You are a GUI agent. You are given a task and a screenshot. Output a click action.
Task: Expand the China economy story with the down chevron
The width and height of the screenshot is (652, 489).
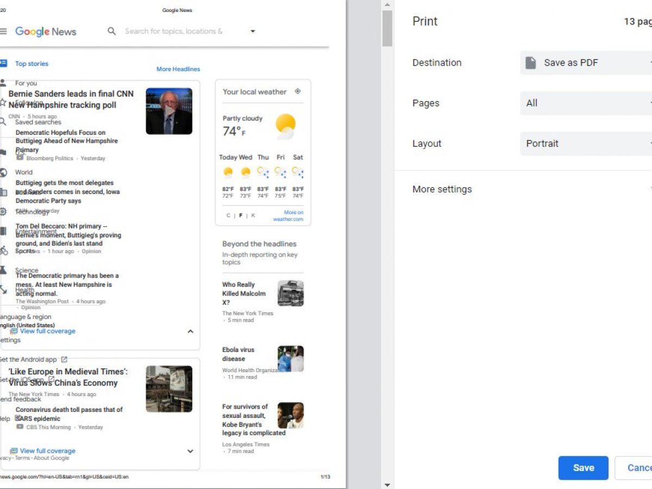pyautogui.click(x=190, y=451)
